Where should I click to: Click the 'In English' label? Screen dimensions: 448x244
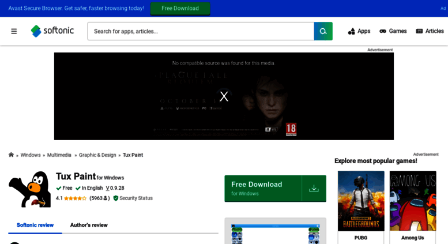point(89,188)
